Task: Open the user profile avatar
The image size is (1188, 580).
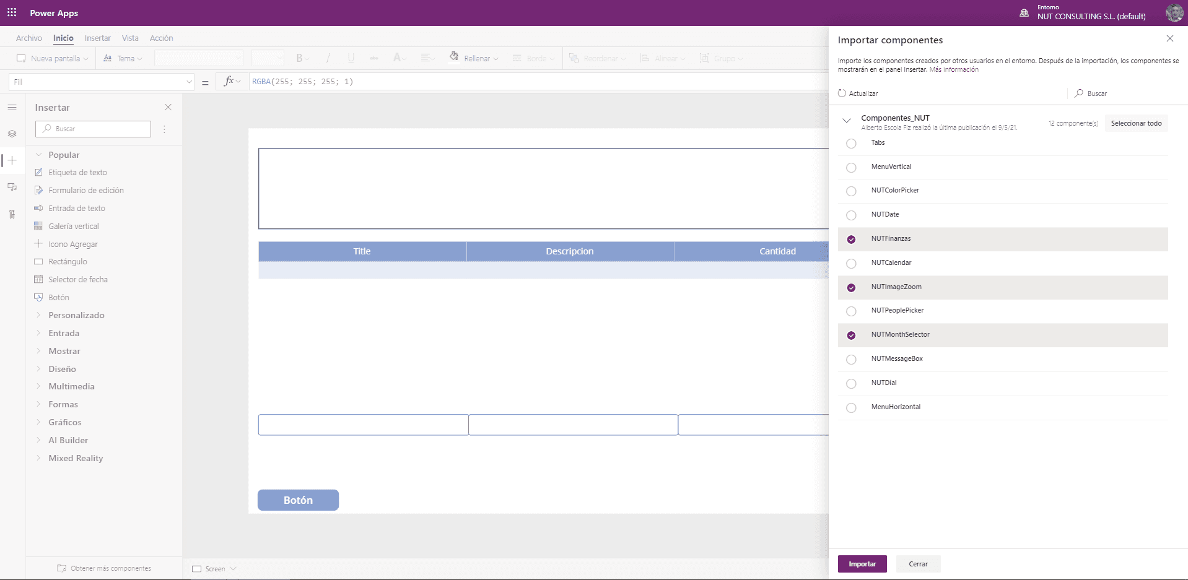Action: tap(1174, 12)
